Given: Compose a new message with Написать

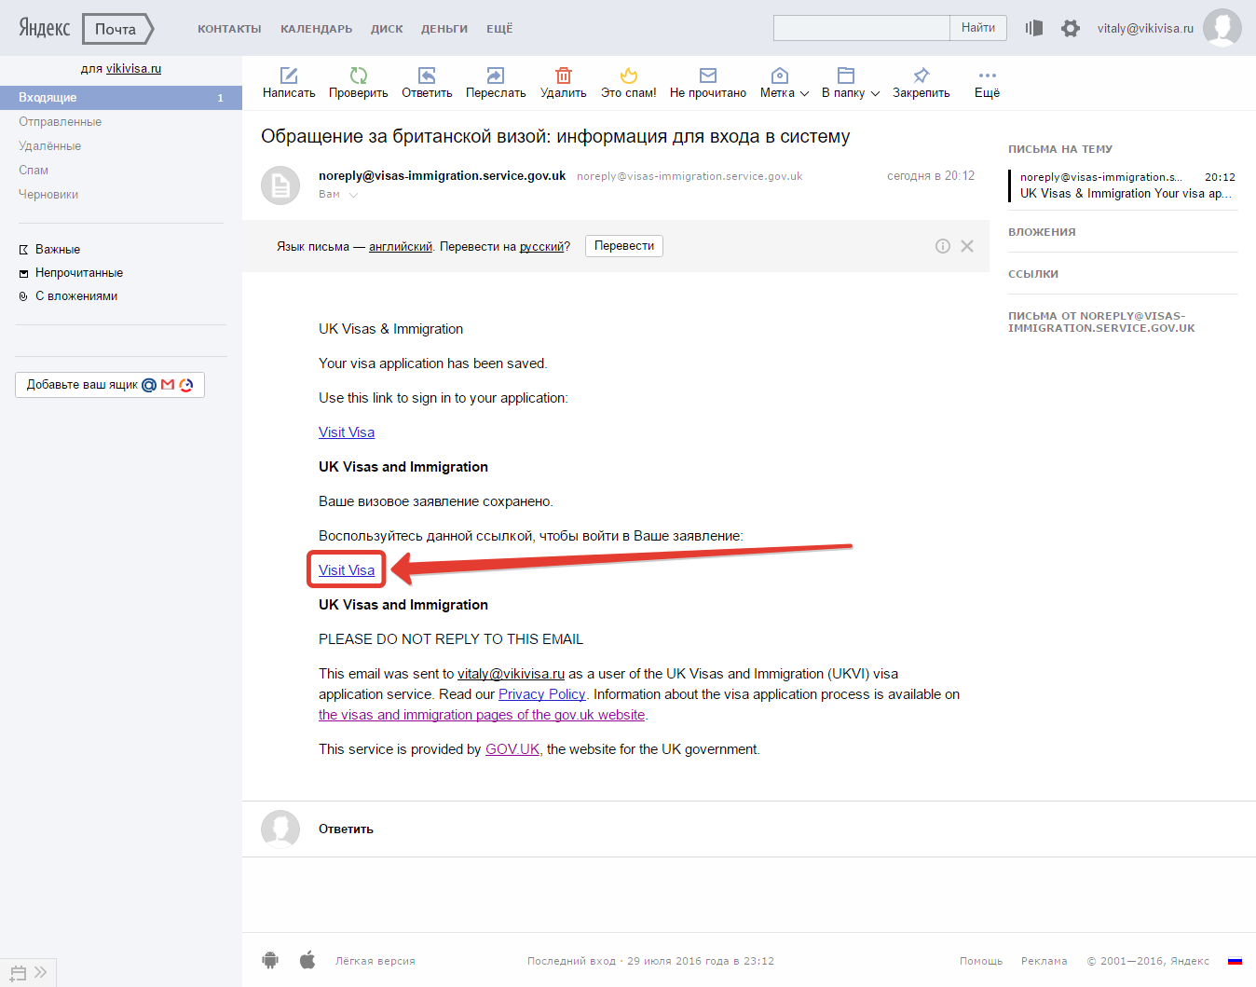Looking at the screenshot, I should tap(289, 83).
